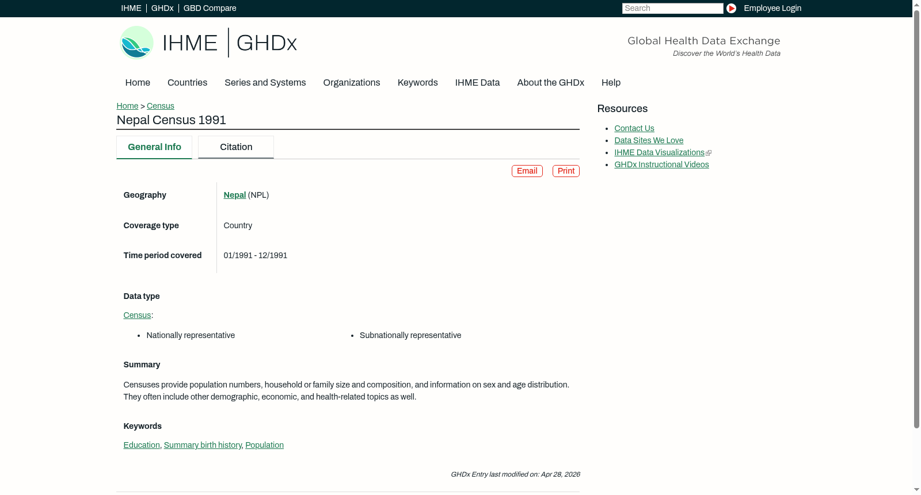
Task: Click the scrollbar down arrow
Action: [916, 490]
